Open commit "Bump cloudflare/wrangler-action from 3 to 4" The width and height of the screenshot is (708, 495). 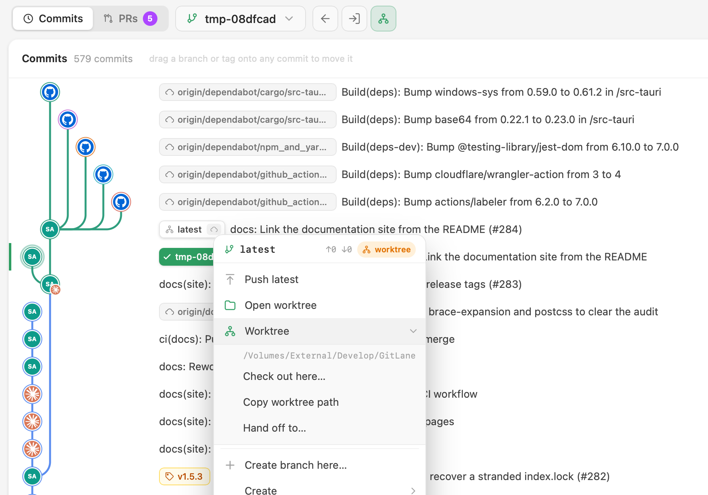(x=481, y=174)
